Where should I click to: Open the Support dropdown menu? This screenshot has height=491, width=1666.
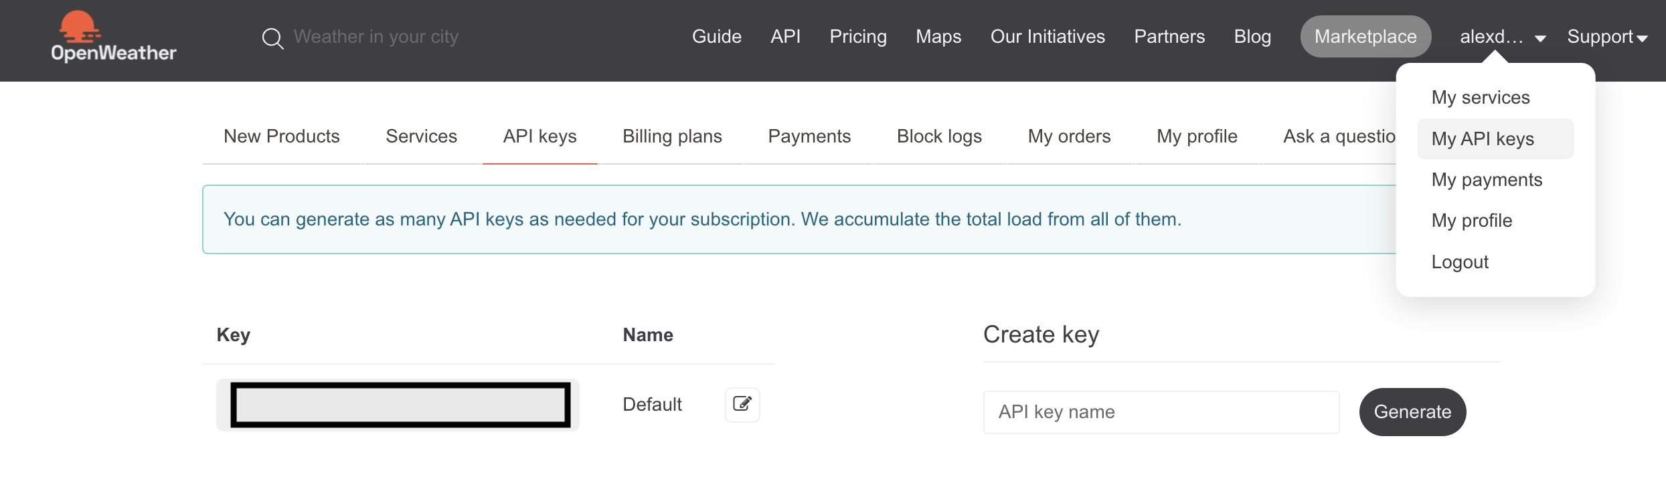click(x=1607, y=37)
